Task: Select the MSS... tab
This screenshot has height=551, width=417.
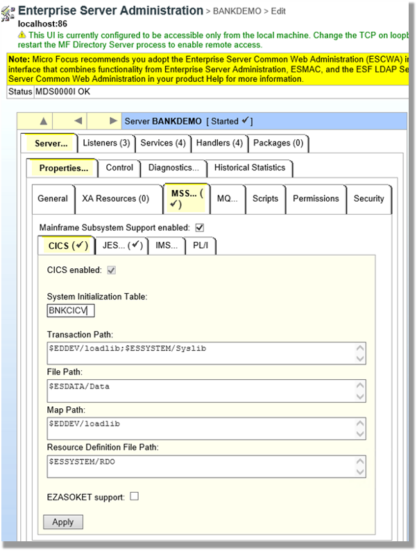Action: pyautogui.click(x=187, y=198)
